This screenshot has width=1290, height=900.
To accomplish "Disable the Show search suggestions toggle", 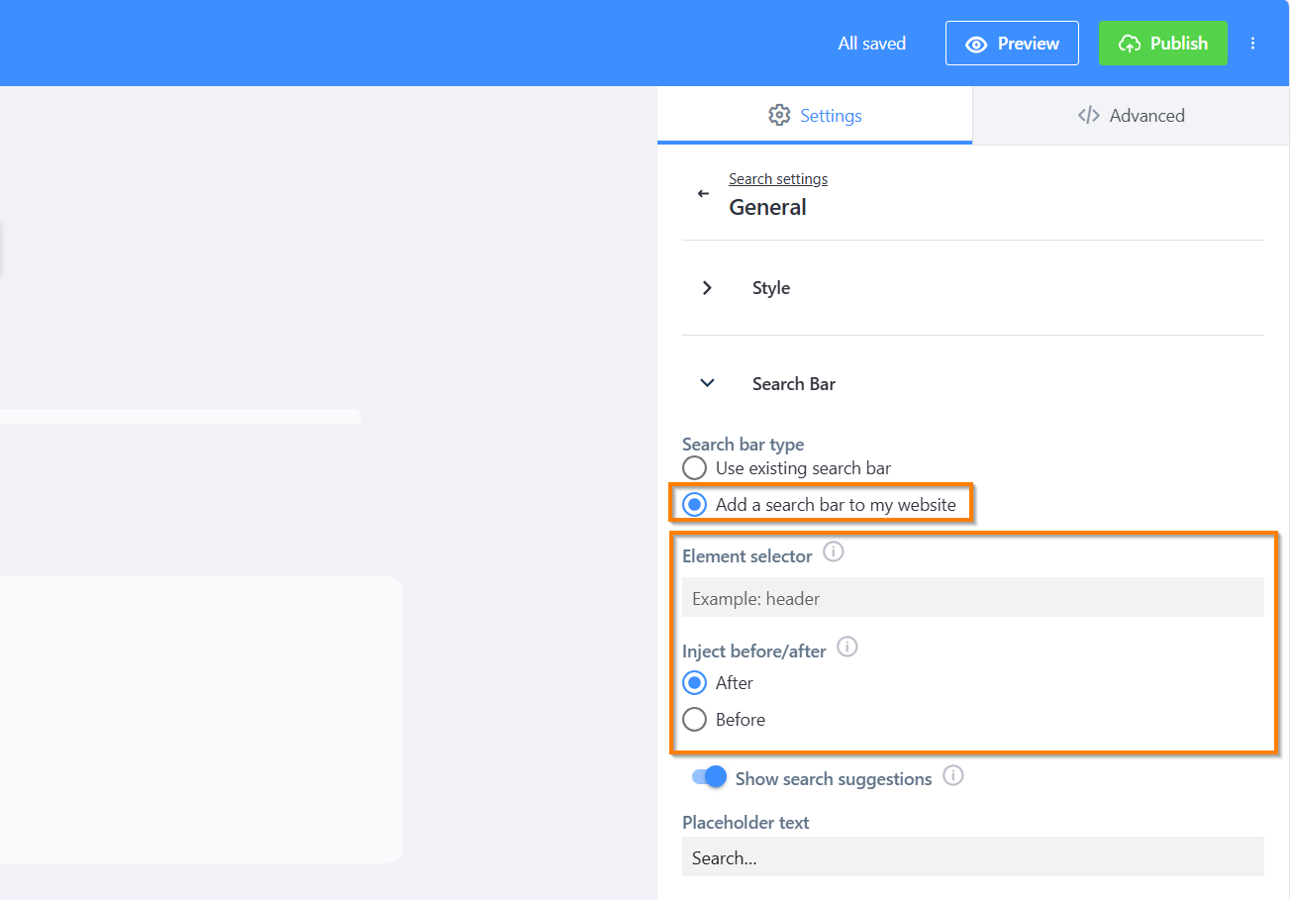I will tap(707, 777).
